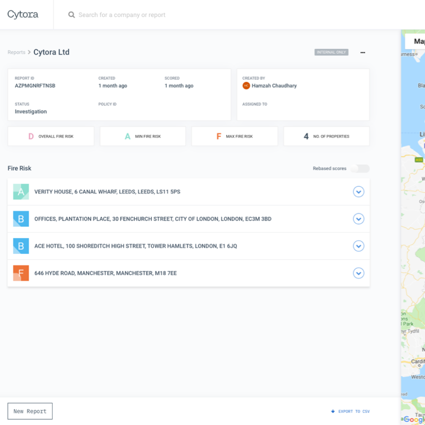Viewport: 425px width, 425px height.
Task: Select the 30 Fenchurch Street address text
Action: (x=153, y=219)
